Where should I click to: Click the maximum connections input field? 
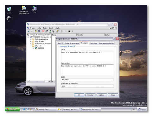click(87, 86)
